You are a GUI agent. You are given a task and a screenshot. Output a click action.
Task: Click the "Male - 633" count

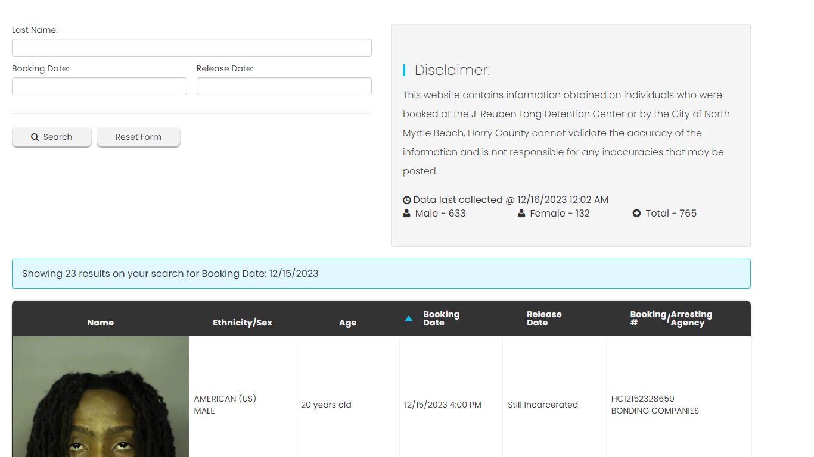click(440, 213)
